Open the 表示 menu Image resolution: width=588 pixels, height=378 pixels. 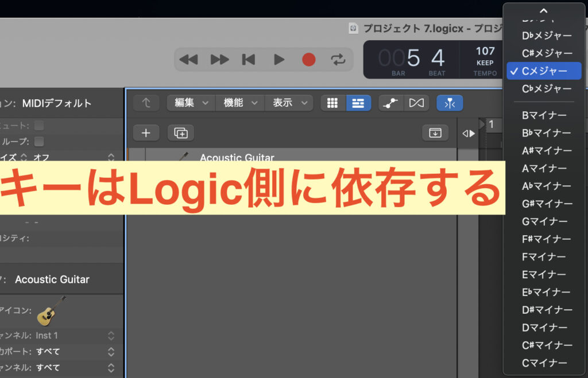[x=289, y=103]
